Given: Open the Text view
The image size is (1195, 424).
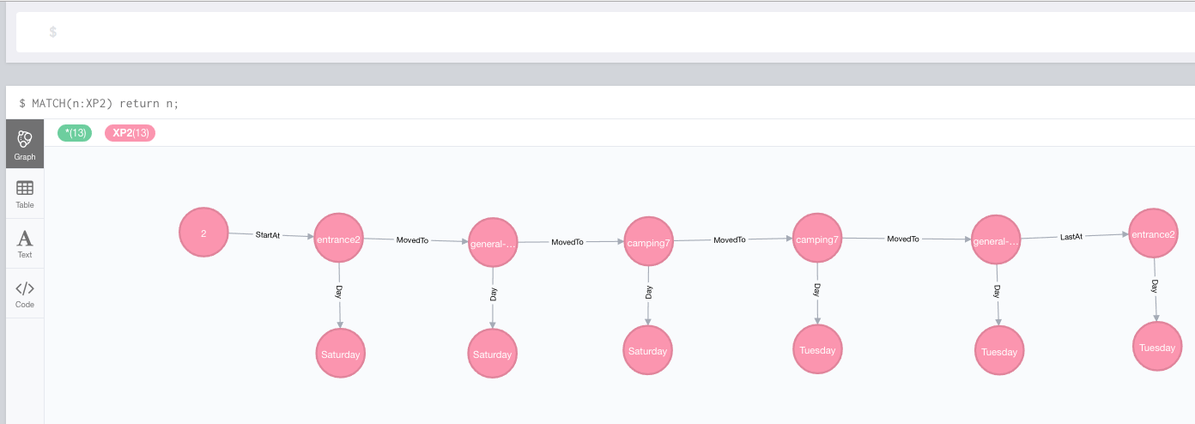Looking at the screenshot, I should click(x=25, y=243).
